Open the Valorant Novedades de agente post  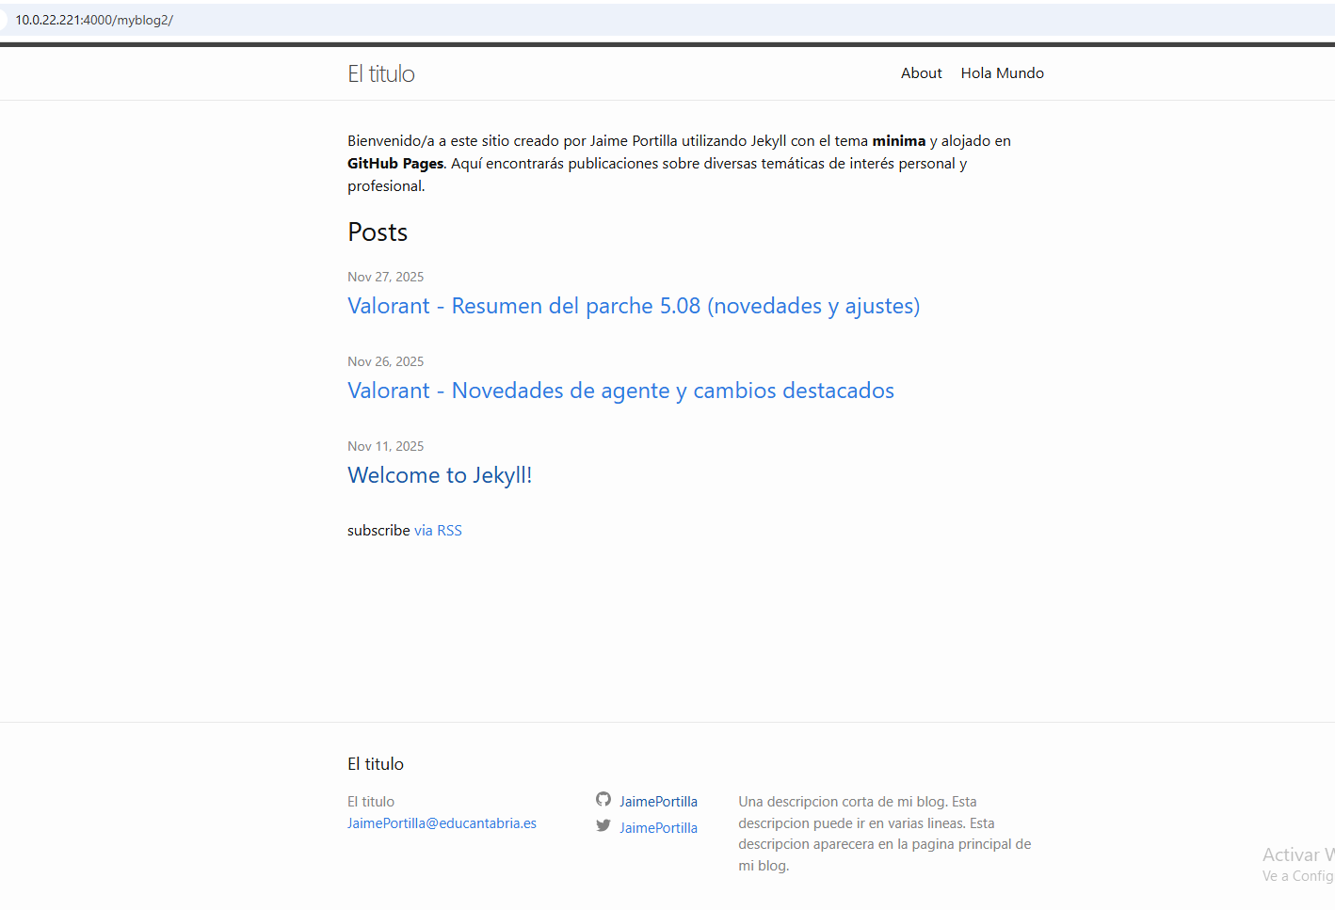coord(620,391)
